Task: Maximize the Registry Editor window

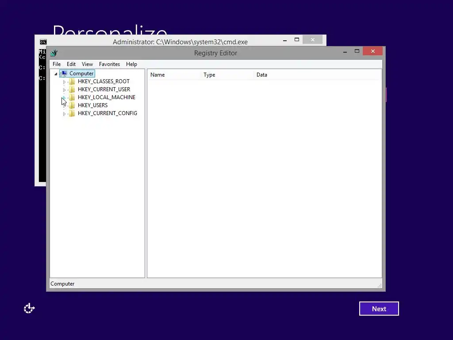Action: pyautogui.click(x=357, y=51)
